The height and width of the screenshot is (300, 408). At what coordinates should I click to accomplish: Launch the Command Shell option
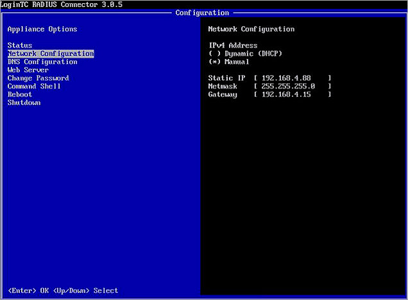[34, 87]
